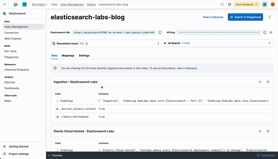
Task: Reveal the API key with eye icon
Action: [x=271, y=33]
